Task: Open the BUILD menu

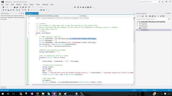Action: (x=26, y=5)
